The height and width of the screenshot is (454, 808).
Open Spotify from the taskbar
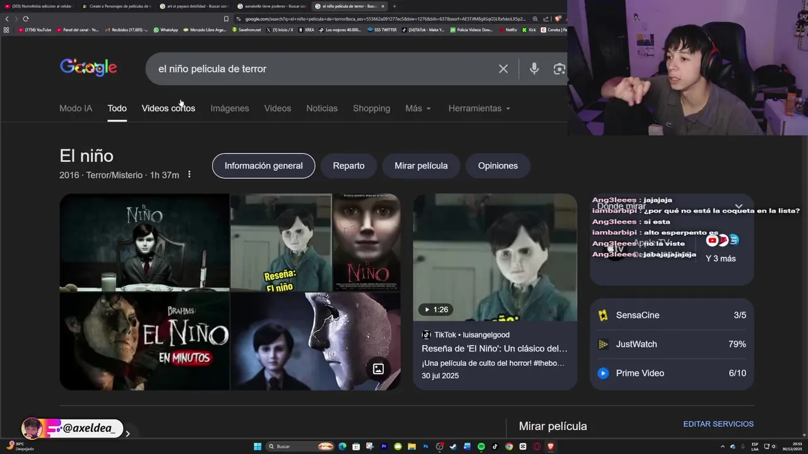(x=481, y=446)
